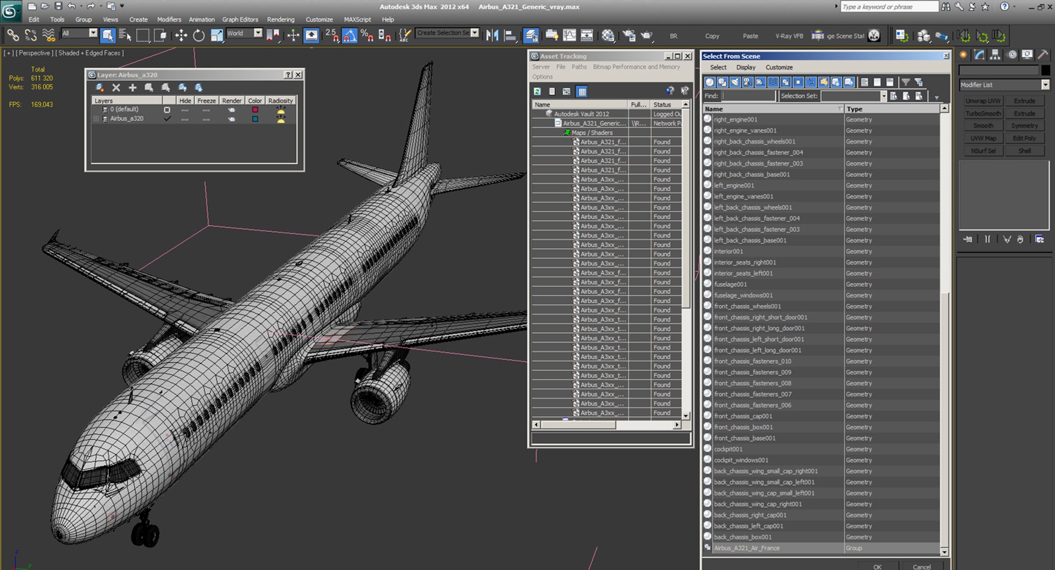Click Cancel in Select From Scene
Screen dimensions: 1055x570
point(921,567)
